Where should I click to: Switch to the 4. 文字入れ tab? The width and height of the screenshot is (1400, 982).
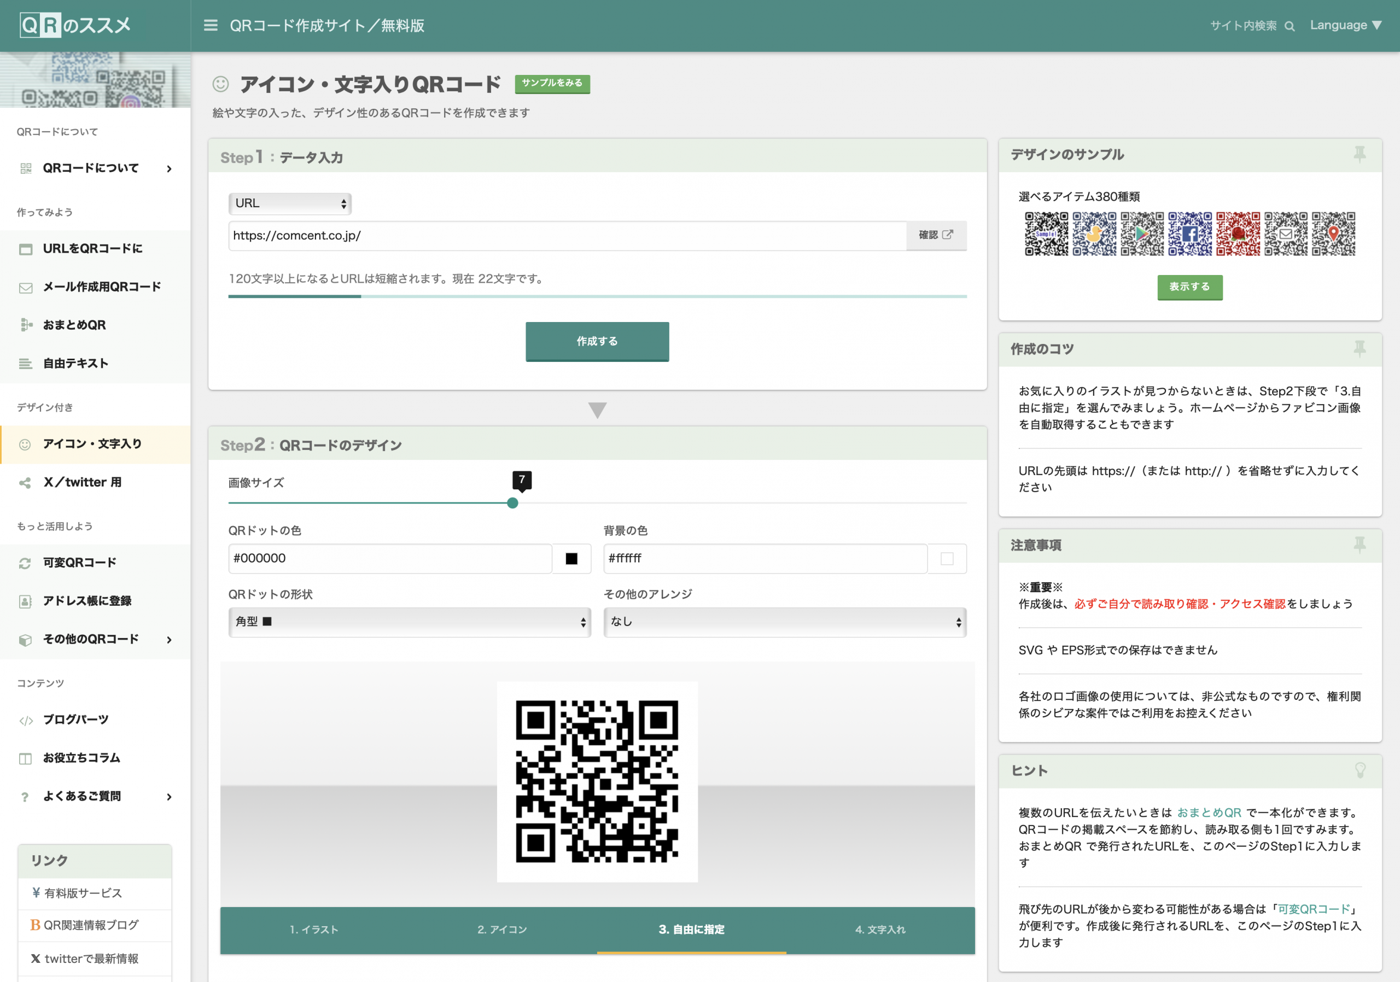(880, 930)
